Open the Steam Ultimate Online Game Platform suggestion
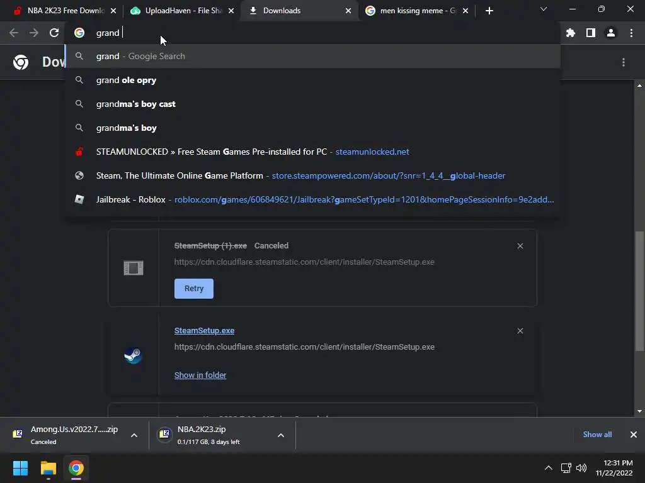The width and height of the screenshot is (645, 483). [x=312, y=175]
